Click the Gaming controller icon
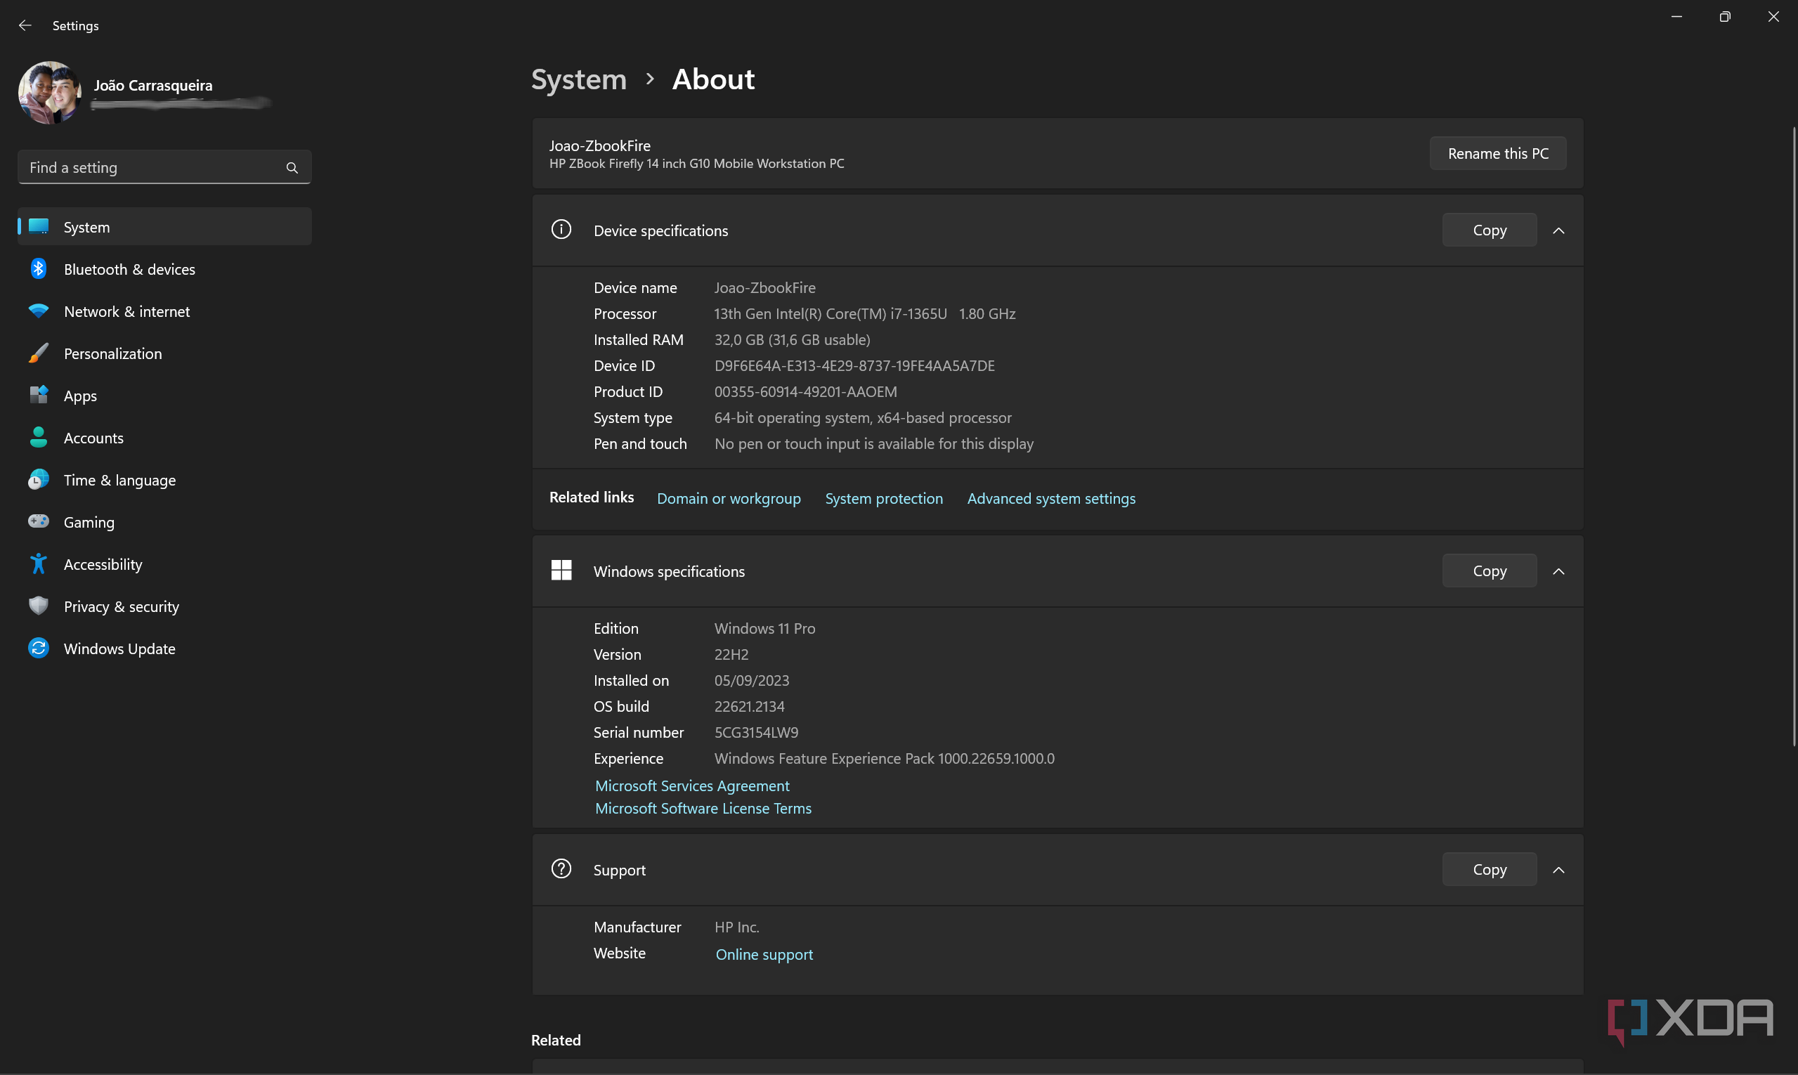 click(39, 521)
